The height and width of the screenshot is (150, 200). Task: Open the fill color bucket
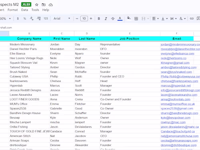pos(129,18)
